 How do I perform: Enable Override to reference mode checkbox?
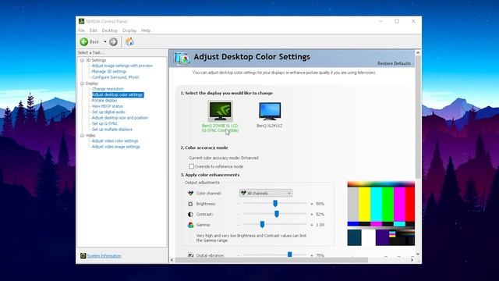pos(191,166)
